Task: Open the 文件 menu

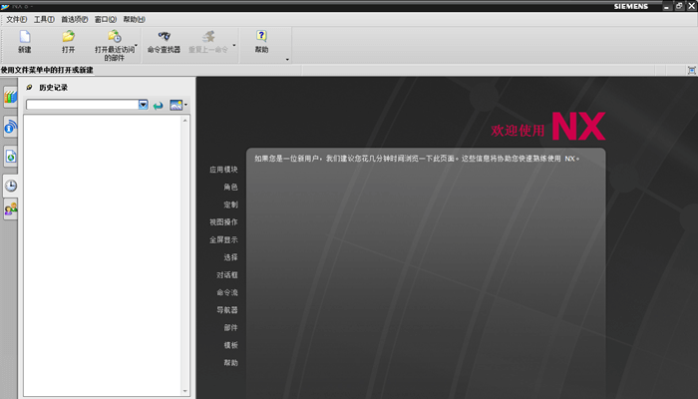Action: (x=17, y=19)
